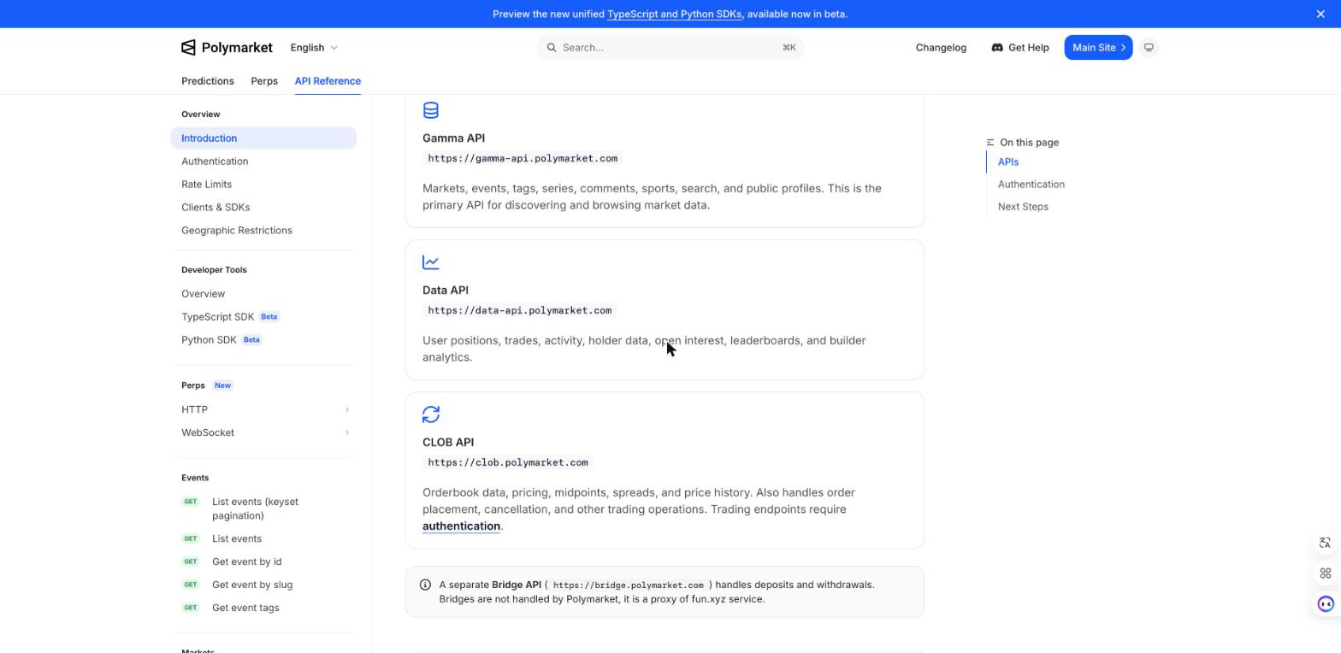Click the CLOB API refresh arrows icon

click(431, 415)
